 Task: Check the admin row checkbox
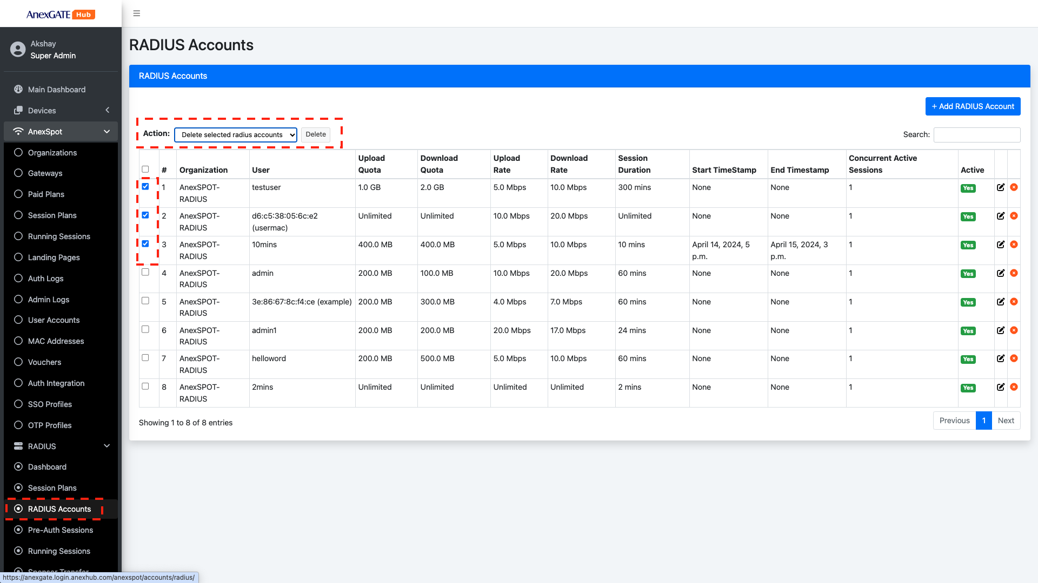pyautogui.click(x=145, y=272)
